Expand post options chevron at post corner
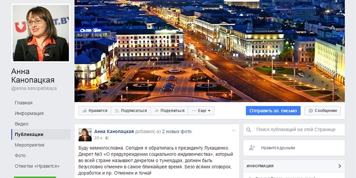356x178 pixels. pos(234,131)
